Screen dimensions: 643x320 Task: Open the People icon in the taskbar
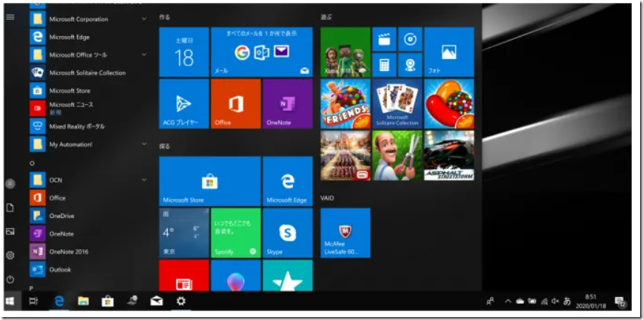click(490, 302)
